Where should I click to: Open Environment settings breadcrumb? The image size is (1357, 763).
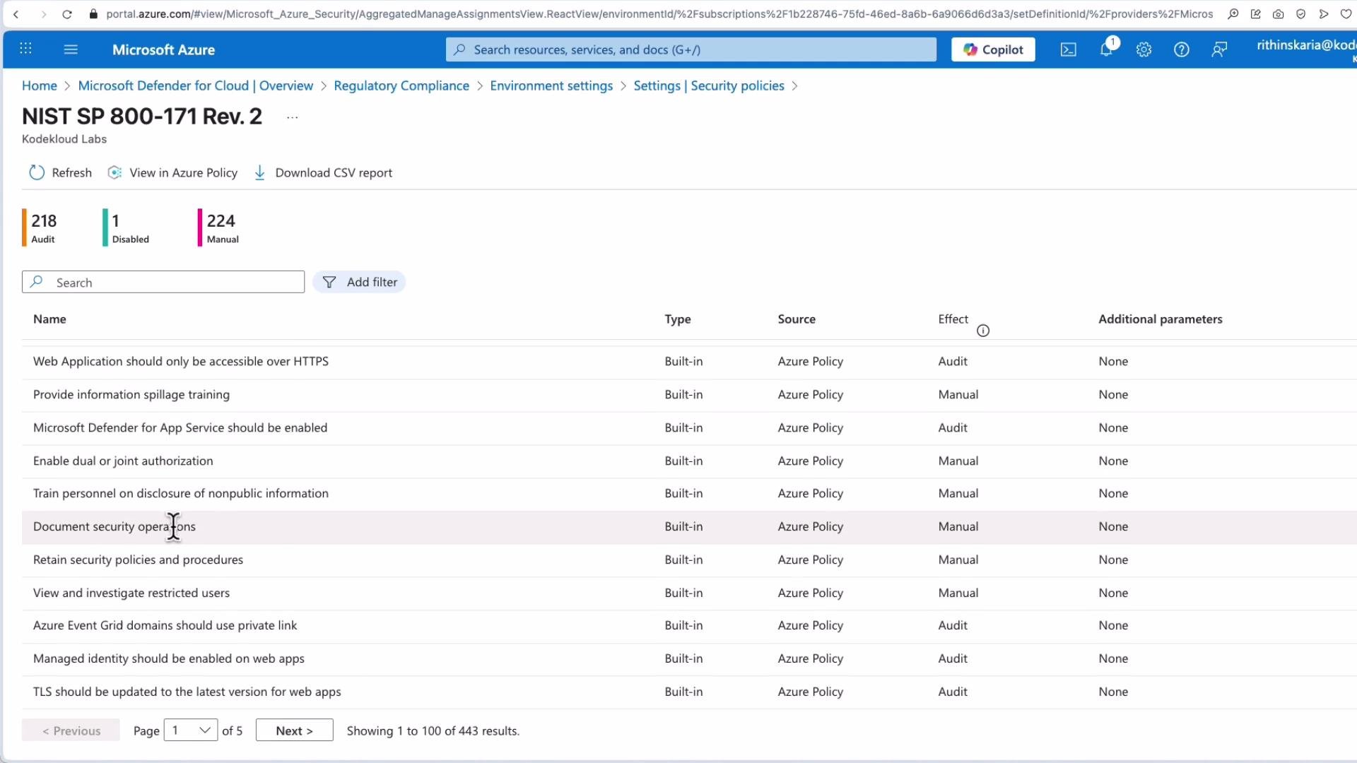point(551,85)
